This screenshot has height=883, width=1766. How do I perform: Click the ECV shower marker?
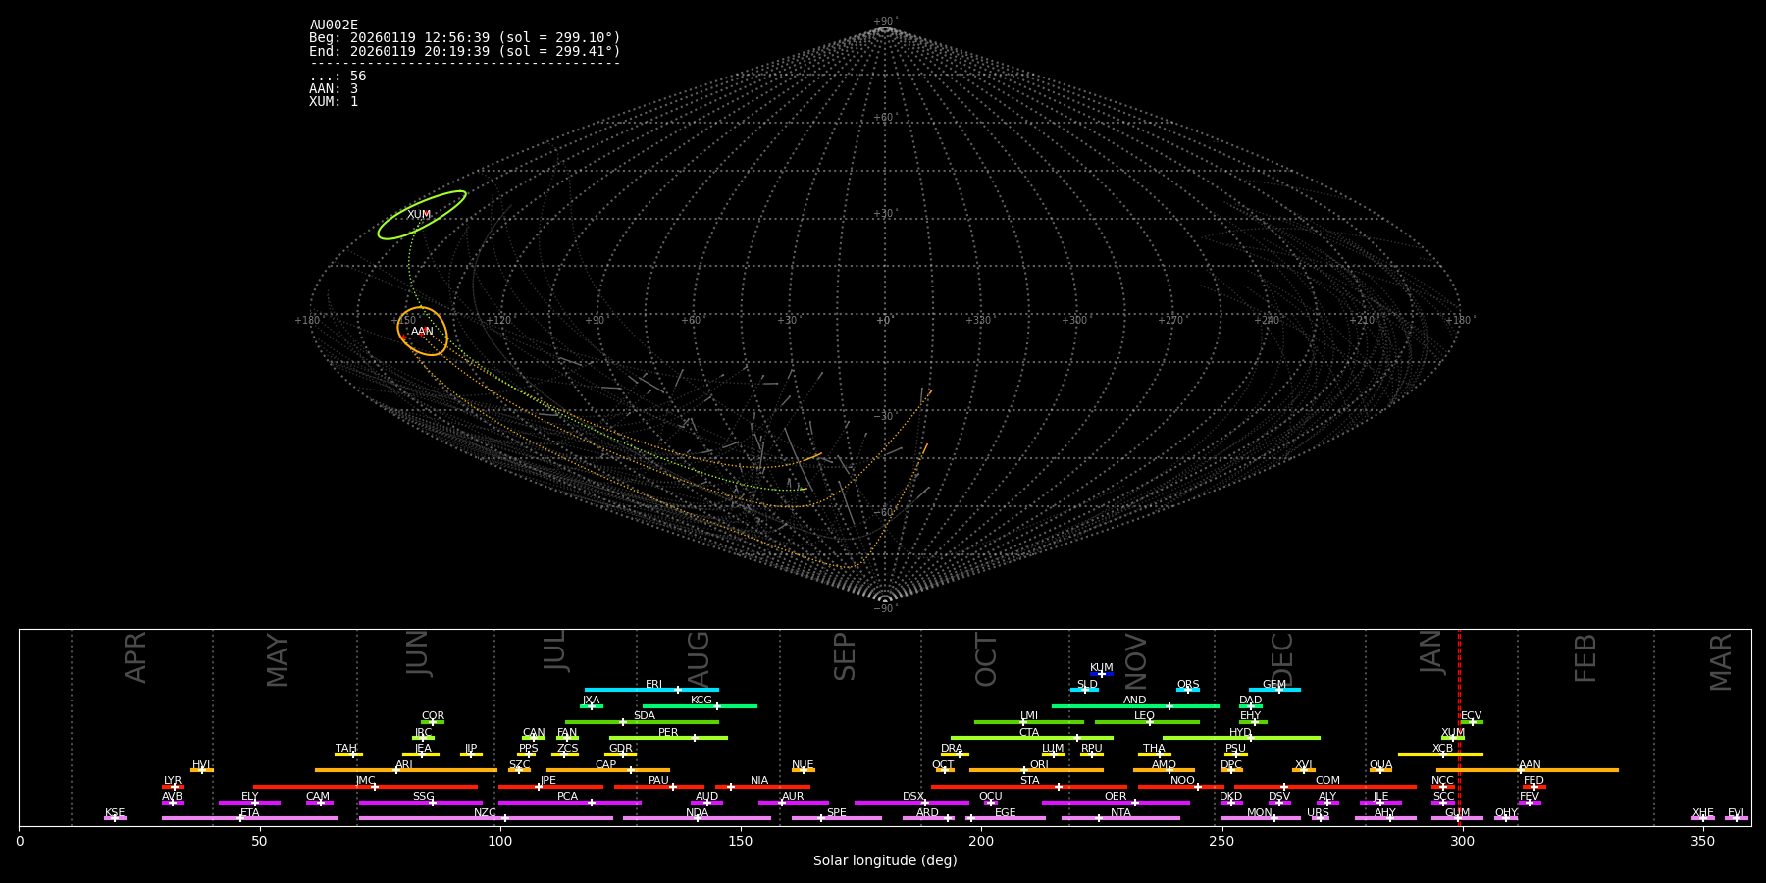click(x=1472, y=722)
